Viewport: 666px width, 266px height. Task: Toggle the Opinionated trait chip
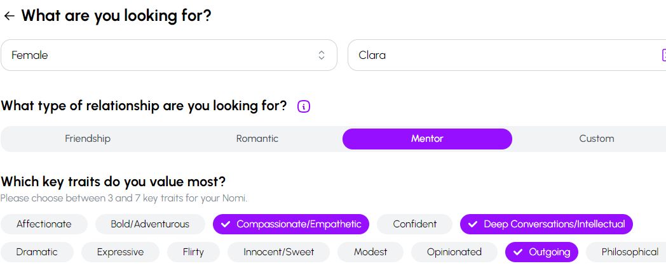pyautogui.click(x=454, y=252)
